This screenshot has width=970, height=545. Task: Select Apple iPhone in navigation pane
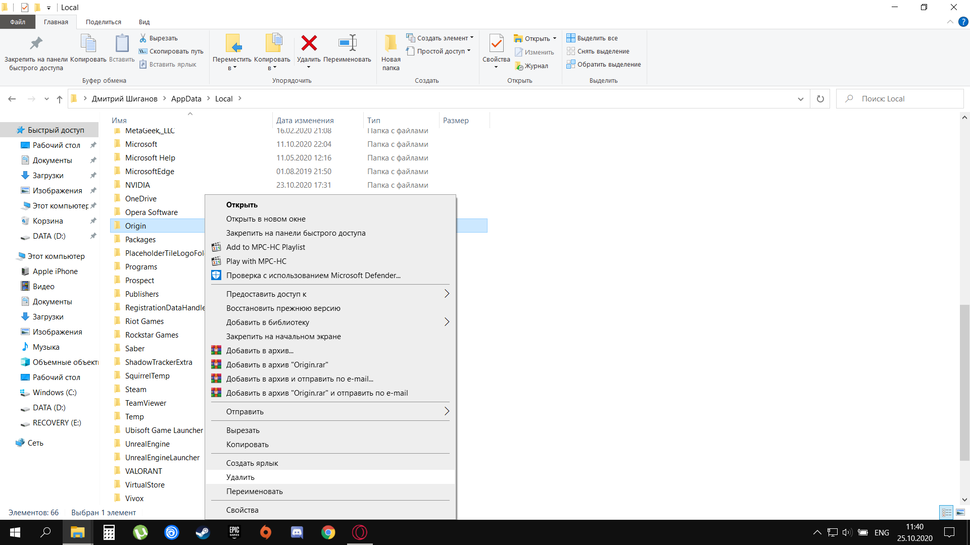tap(55, 271)
